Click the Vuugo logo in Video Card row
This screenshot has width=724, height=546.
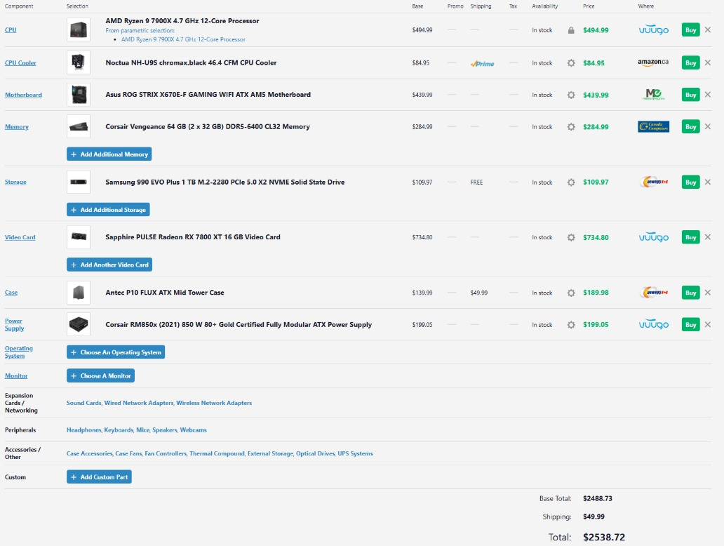[x=653, y=237]
